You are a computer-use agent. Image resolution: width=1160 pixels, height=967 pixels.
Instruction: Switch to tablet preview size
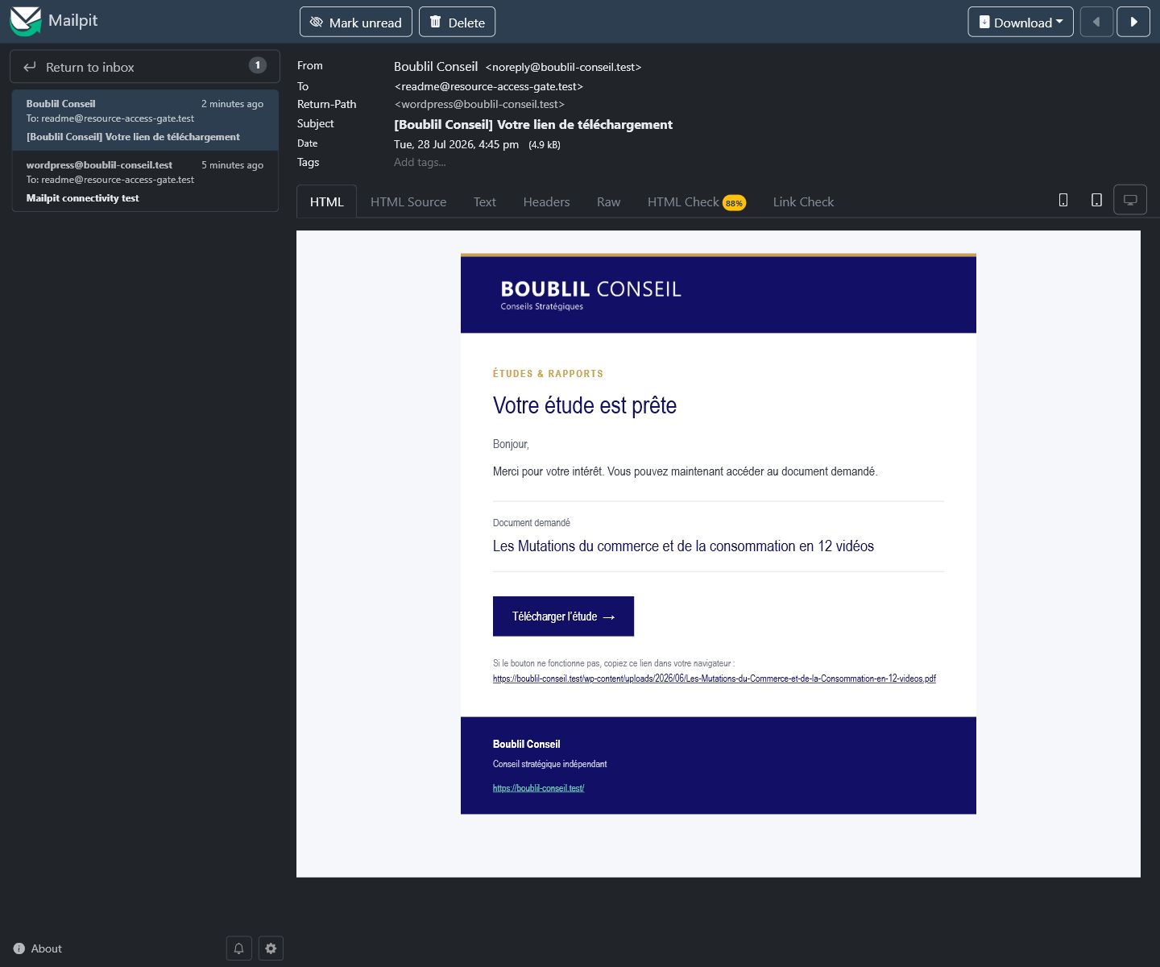pos(1096,200)
